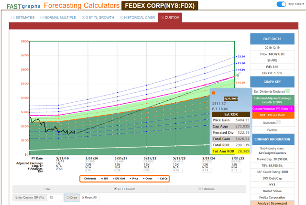Switch to the NORMAL MULTIPLE tab
The image size is (306, 205).
(x=58, y=18)
